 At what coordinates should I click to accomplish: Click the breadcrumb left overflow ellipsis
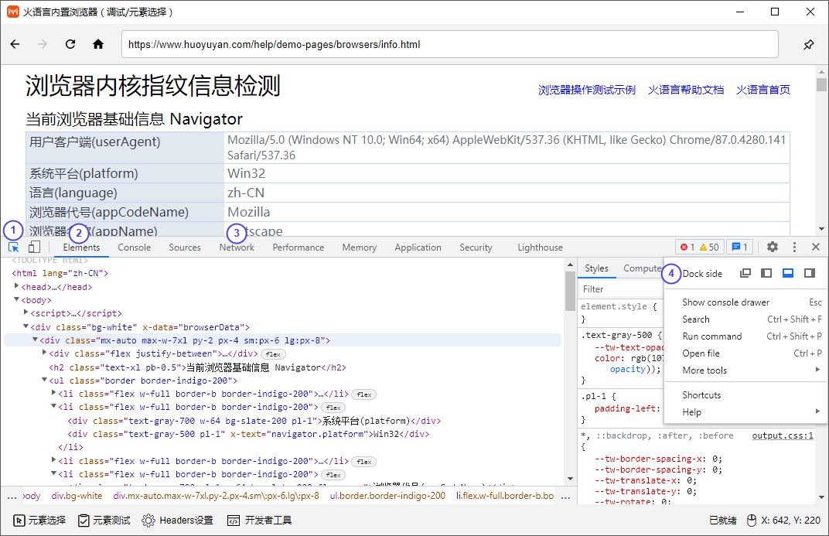(11, 497)
